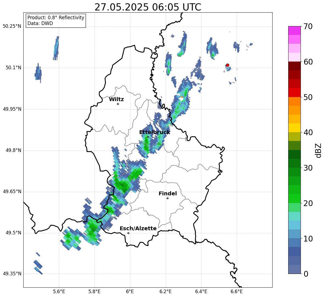Screen dimensions: 325x297
Task: Click the 5.8°E longitude label
Action: pyautogui.click(x=94, y=292)
